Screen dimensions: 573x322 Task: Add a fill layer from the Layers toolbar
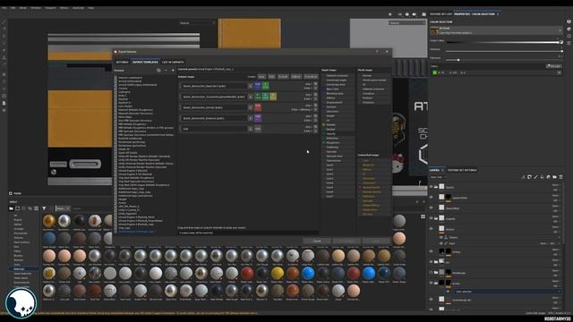tap(542, 177)
